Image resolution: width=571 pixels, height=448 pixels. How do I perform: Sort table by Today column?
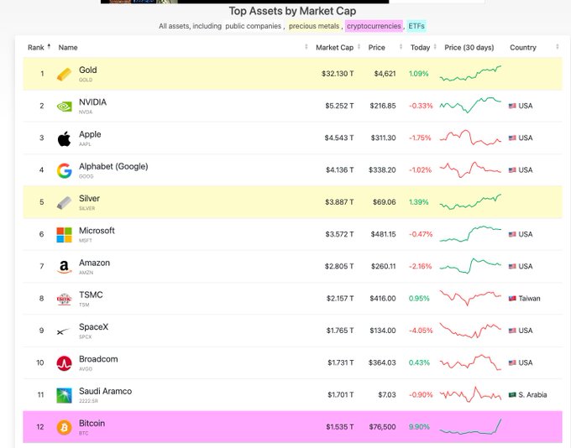(x=423, y=47)
